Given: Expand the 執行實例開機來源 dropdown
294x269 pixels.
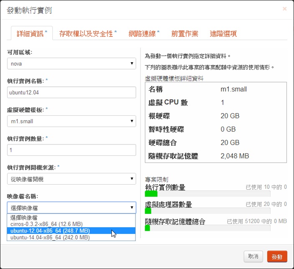Looking at the screenshot, I should [x=72, y=179].
